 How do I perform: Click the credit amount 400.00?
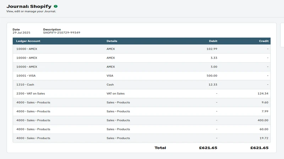click(263, 120)
